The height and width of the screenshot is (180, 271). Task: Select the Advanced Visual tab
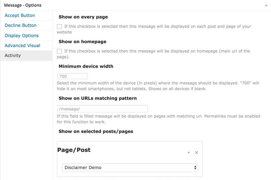coord(22,46)
